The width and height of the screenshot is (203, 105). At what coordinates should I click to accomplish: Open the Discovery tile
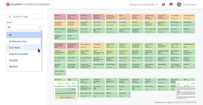point(137,24)
